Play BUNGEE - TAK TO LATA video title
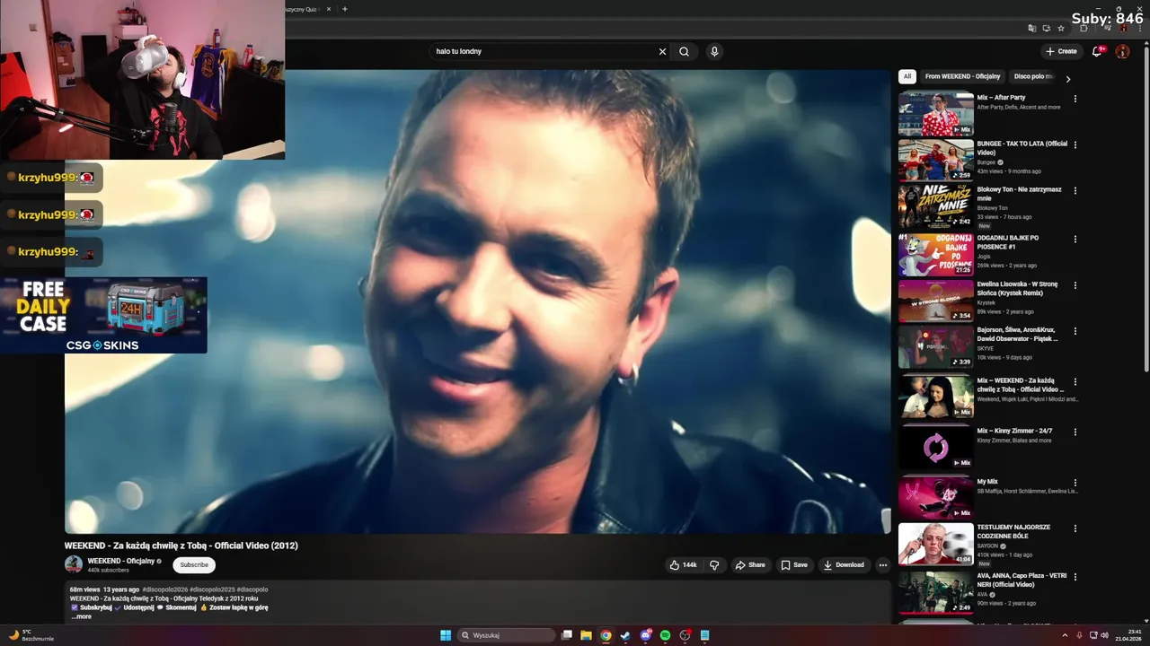This screenshot has height=646, width=1150. pyautogui.click(x=1022, y=148)
